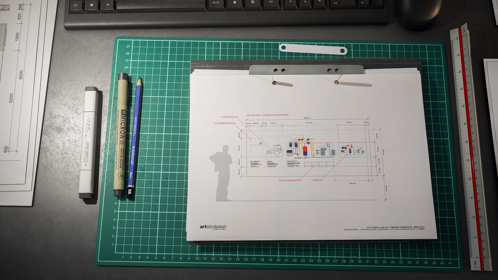Click the left Windows logo key
The height and width of the screenshot is (280, 498).
point(92,5)
